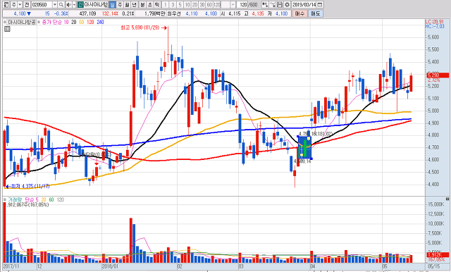The image size is (451, 272).
Task: Click the 거래량 volume indicator label
Action: pos(15,199)
